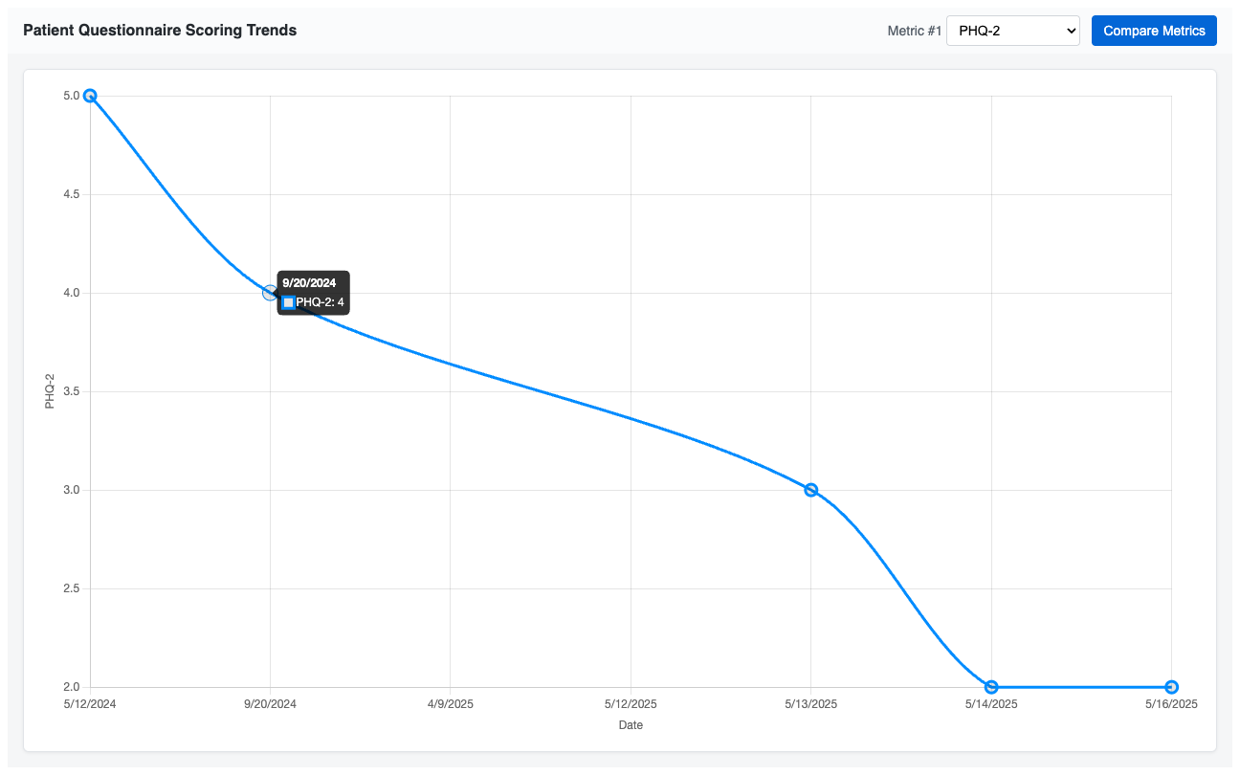Screen dimensions: 1240x775
Task: Click the 'Date' x-axis title
Action: pos(631,725)
